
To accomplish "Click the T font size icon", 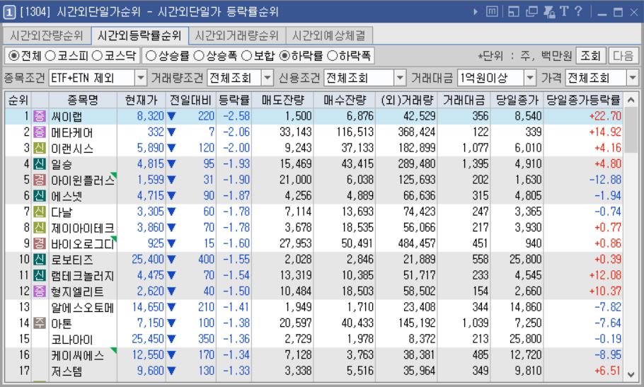I will coord(564,11).
